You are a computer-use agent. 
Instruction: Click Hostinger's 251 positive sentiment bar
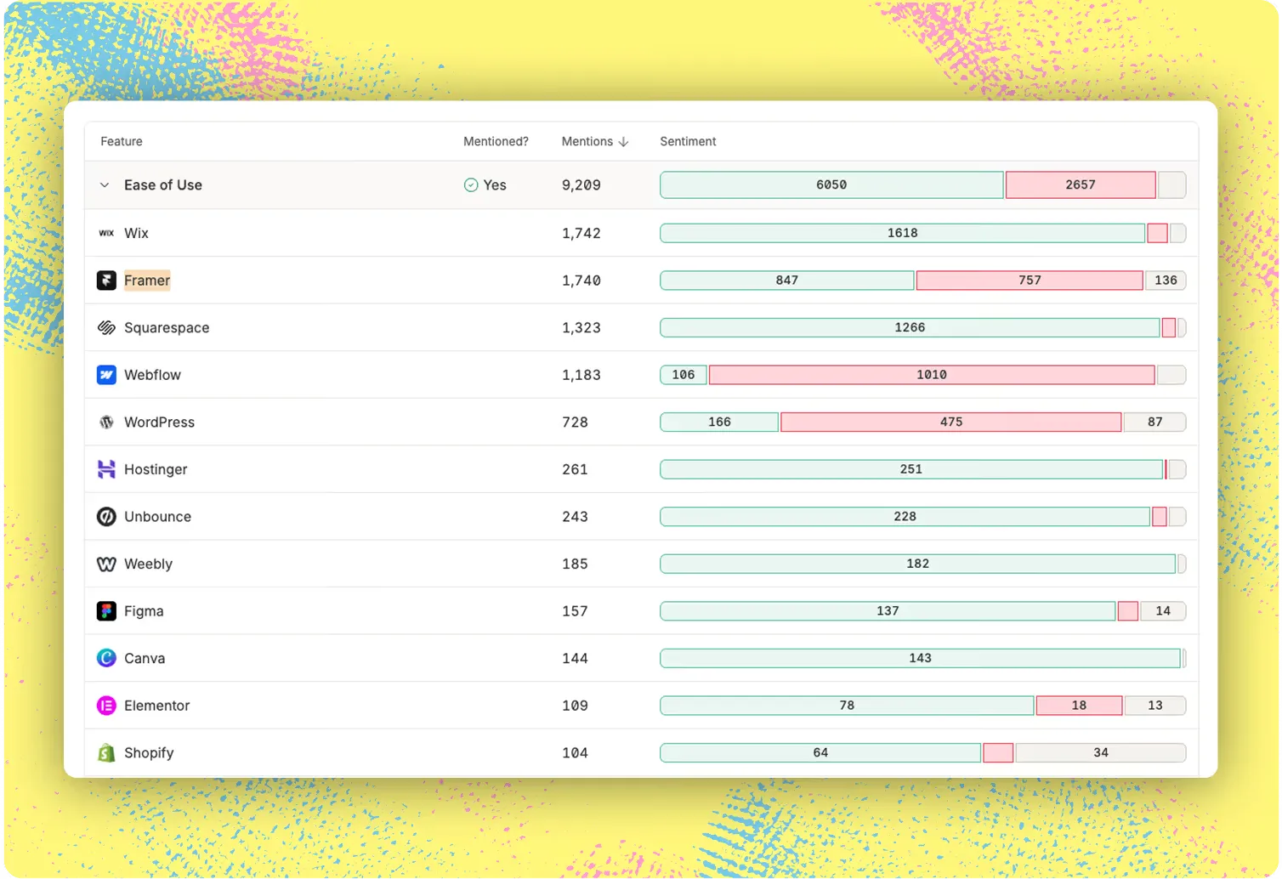[911, 469]
